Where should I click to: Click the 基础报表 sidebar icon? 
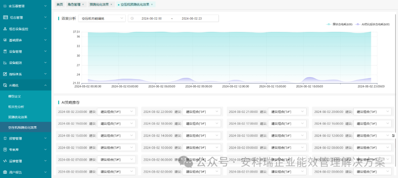[x=5, y=40]
